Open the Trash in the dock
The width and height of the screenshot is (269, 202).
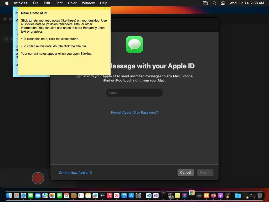260,195
